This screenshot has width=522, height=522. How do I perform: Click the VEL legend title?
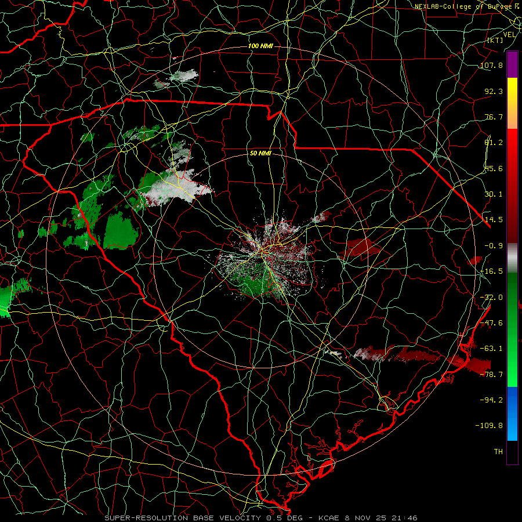(x=509, y=35)
